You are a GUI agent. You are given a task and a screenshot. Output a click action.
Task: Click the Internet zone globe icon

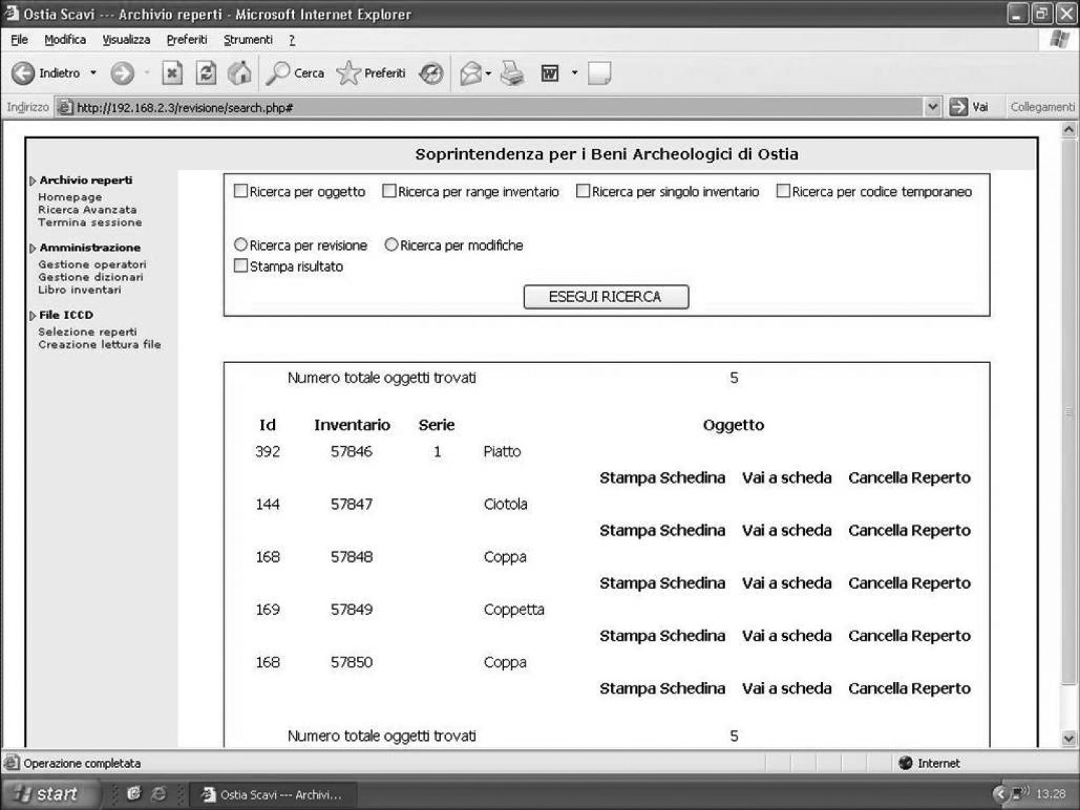point(906,763)
